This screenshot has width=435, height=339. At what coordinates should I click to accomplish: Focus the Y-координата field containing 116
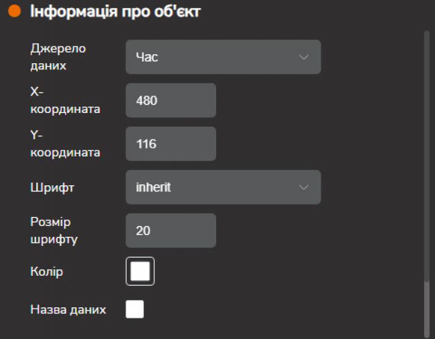coord(170,144)
